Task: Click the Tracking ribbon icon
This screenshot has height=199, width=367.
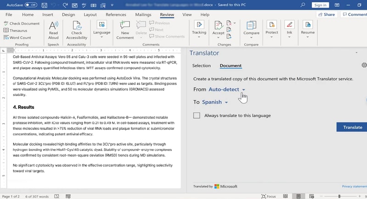Action: tap(199, 25)
